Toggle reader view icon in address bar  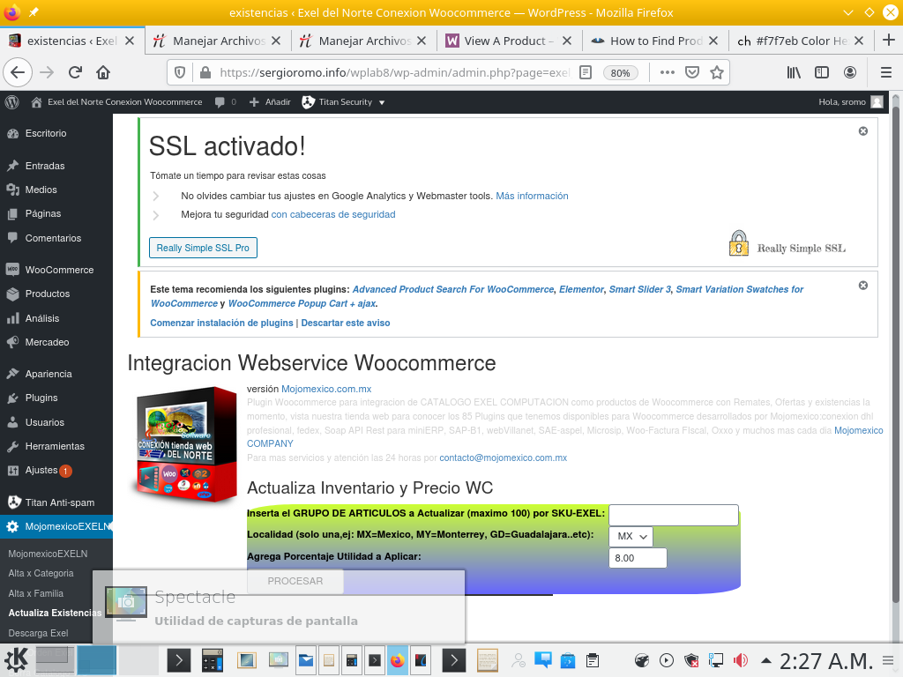pyautogui.click(x=586, y=72)
